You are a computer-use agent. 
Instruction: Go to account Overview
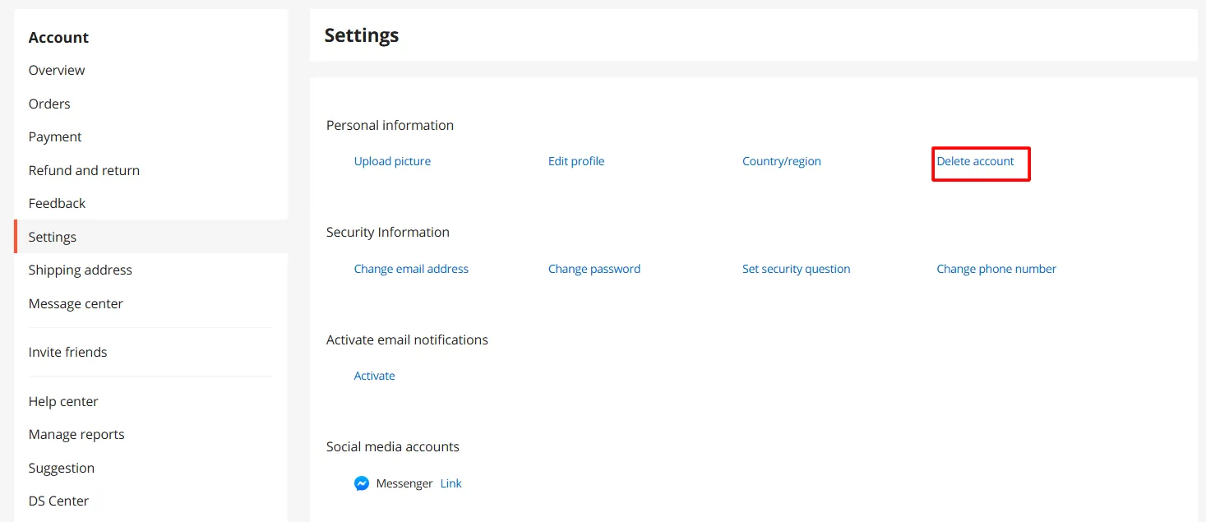(57, 71)
